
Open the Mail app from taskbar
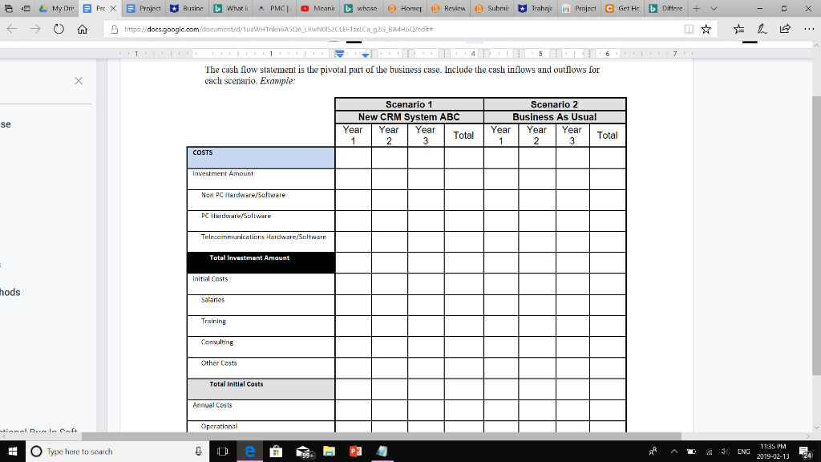(x=303, y=451)
